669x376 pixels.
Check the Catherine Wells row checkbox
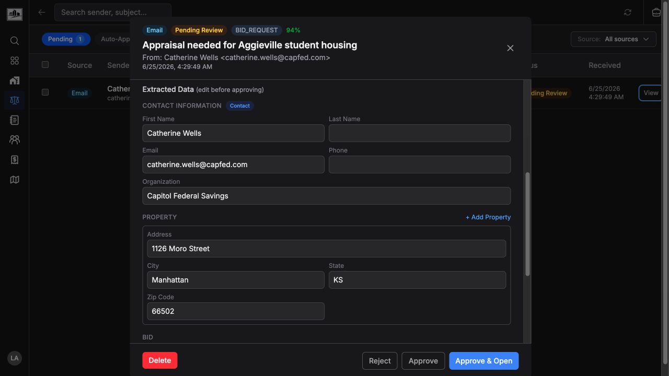pyautogui.click(x=45, y=92)
